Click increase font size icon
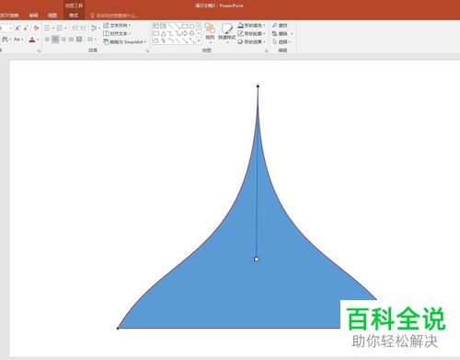Viewport: 460px width, 360px height. (x=17, y=29)
